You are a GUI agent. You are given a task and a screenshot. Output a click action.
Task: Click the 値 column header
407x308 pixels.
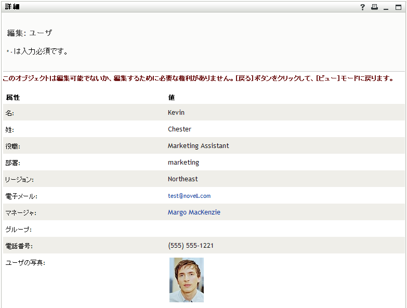[172, 97]
